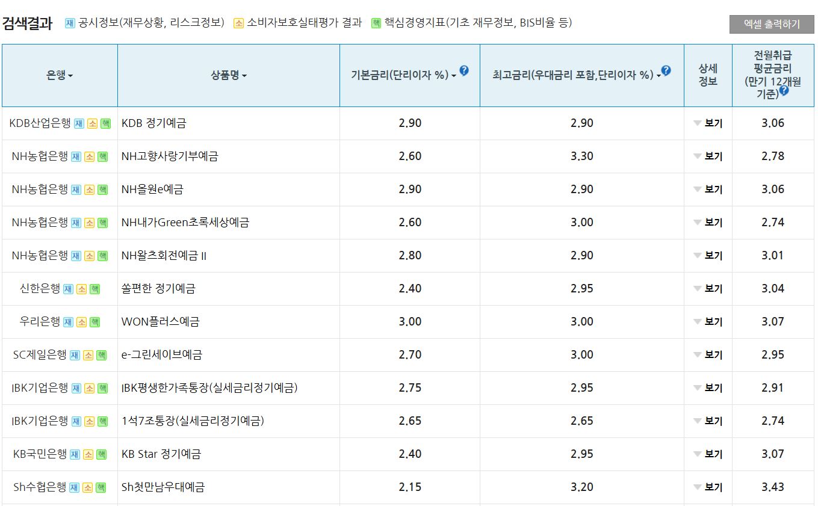Click 재 icon for Sh수협은행
818x506 pixels.
tap(74, 487)
